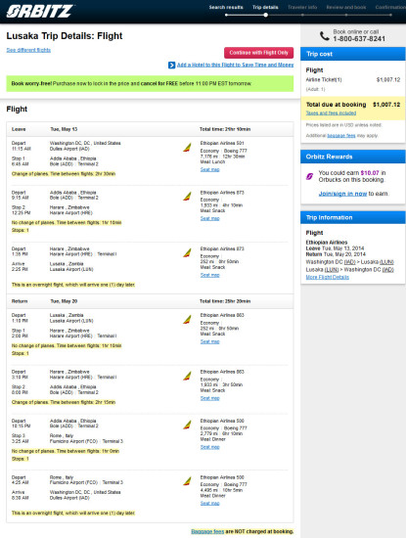Open Taxes and fees included link
Viewport: 406px width, 538px height.
[x=331, y=112]
